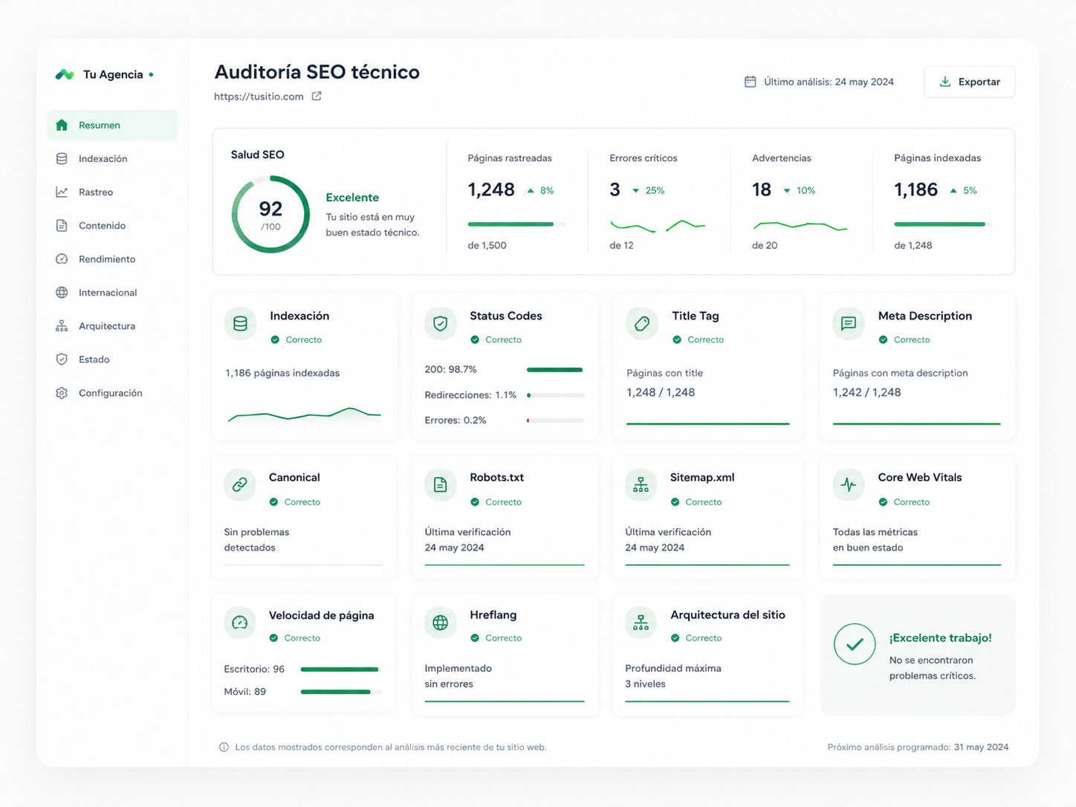Click "Próximo análisis programado: 31 may 2024"

[x=918, y=747]
